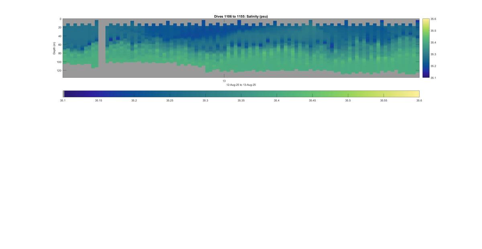Click '35.55' under the horizontal colorbar
Screen dimensions: 482x249
coord(384,101)
